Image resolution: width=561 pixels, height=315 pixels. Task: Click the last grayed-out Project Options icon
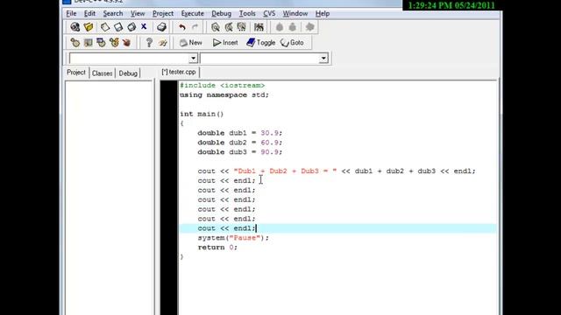click(309, 27)
